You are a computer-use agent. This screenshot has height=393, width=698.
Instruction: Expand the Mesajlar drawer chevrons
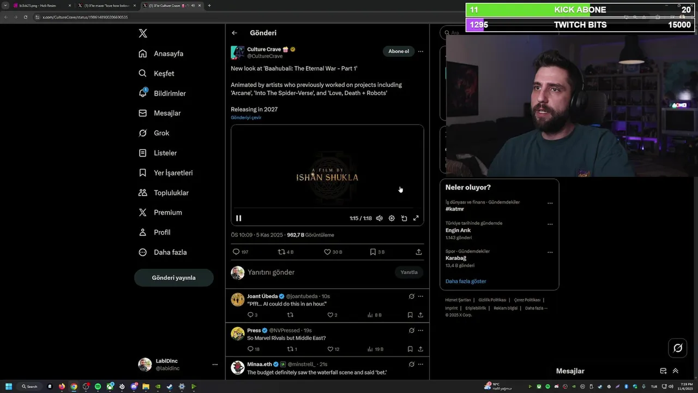click(x=675, y=371)
